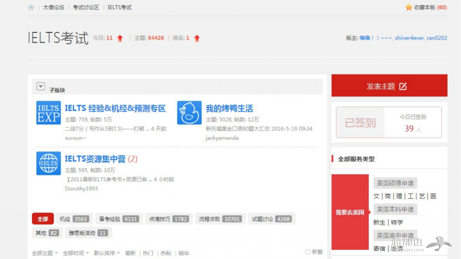Open moderator 嗡嗡！！~~~ profile
This screenshot has height=259, width=461.
pyautogui.click(x=375, y=38)
